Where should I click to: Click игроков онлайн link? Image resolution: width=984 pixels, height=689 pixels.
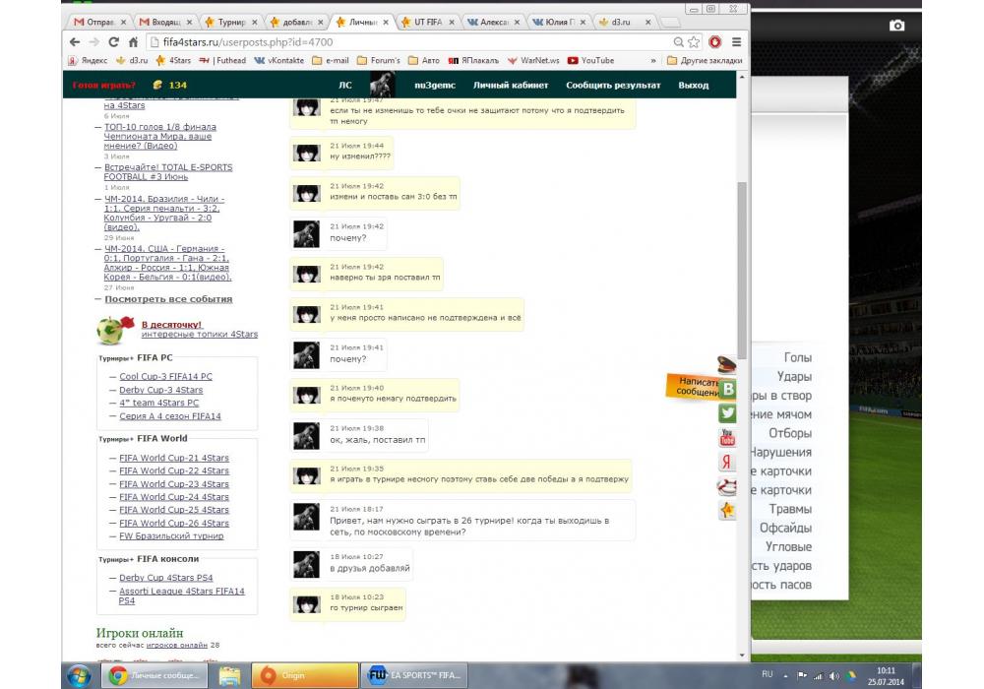point(176,645)
